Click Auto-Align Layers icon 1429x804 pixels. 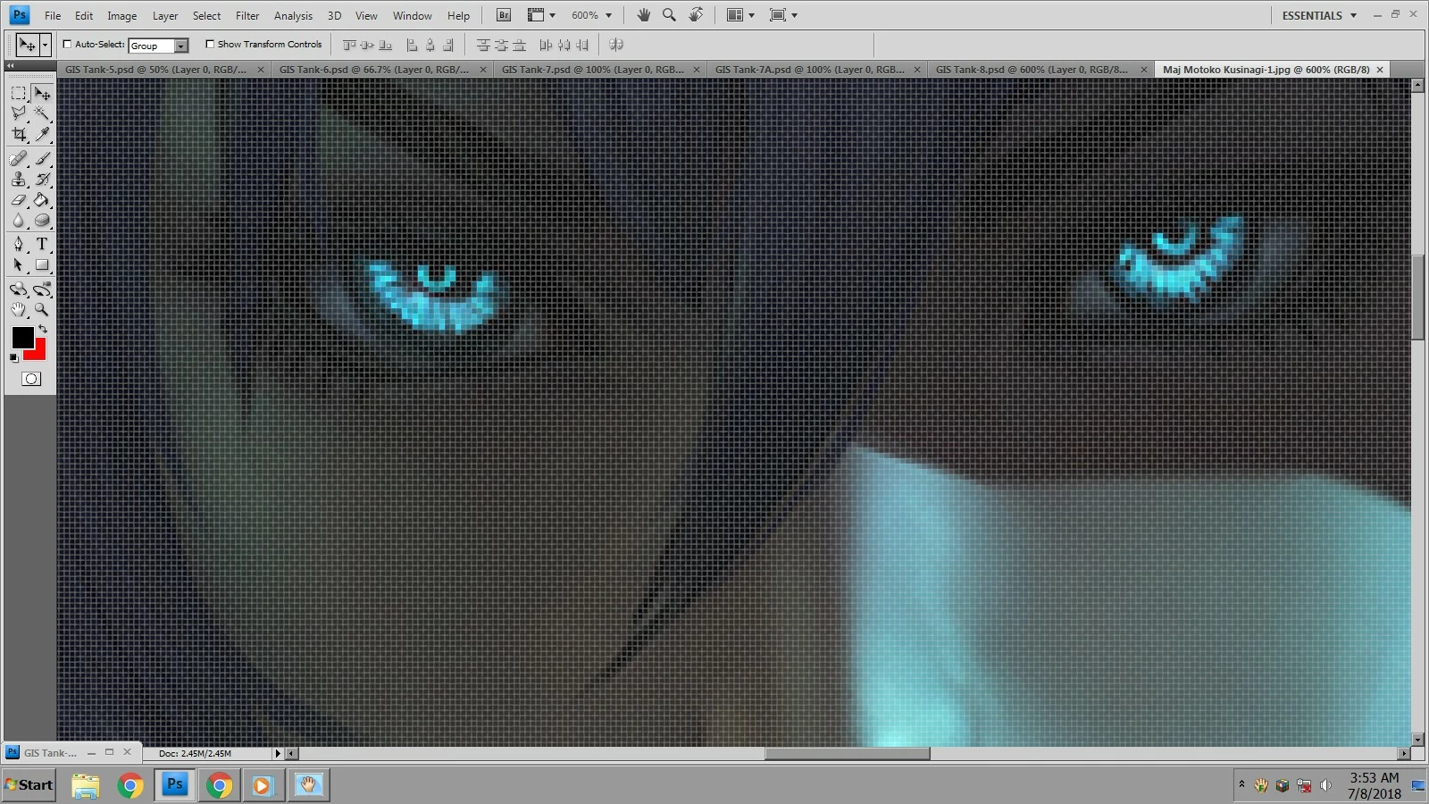tap(616, 45)
